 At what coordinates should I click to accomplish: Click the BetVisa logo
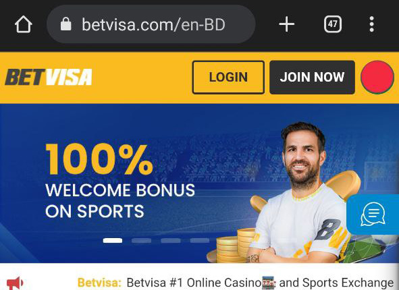49,77
